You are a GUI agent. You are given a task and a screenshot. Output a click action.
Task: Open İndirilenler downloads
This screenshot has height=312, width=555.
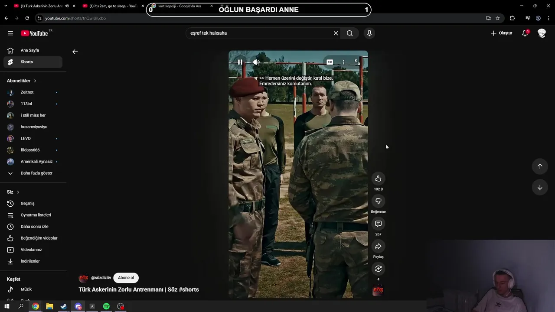click(33, 261)
